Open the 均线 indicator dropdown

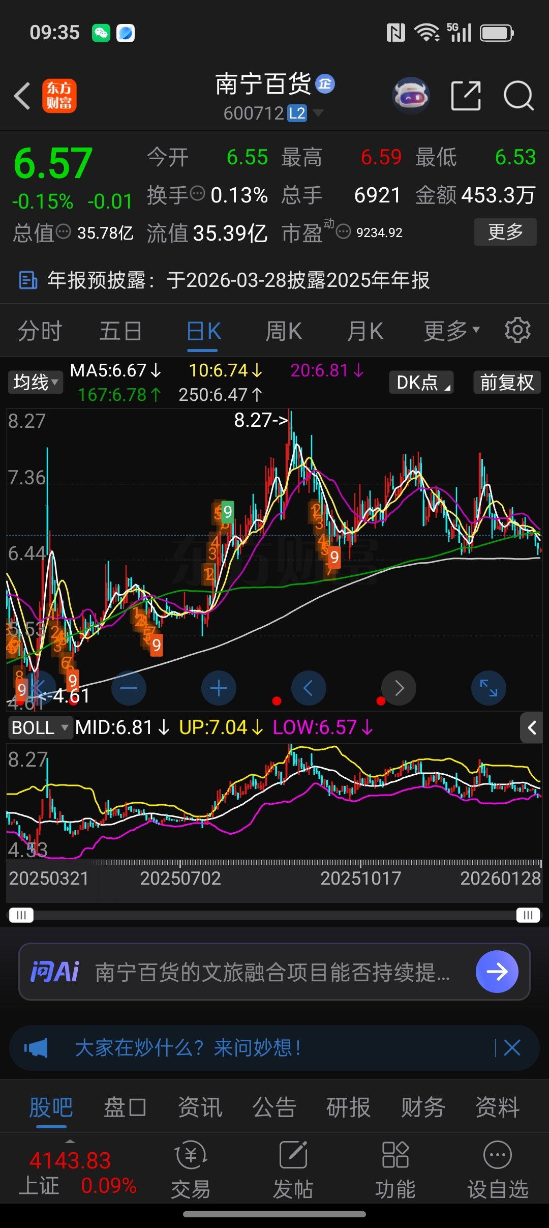(35, 382)
